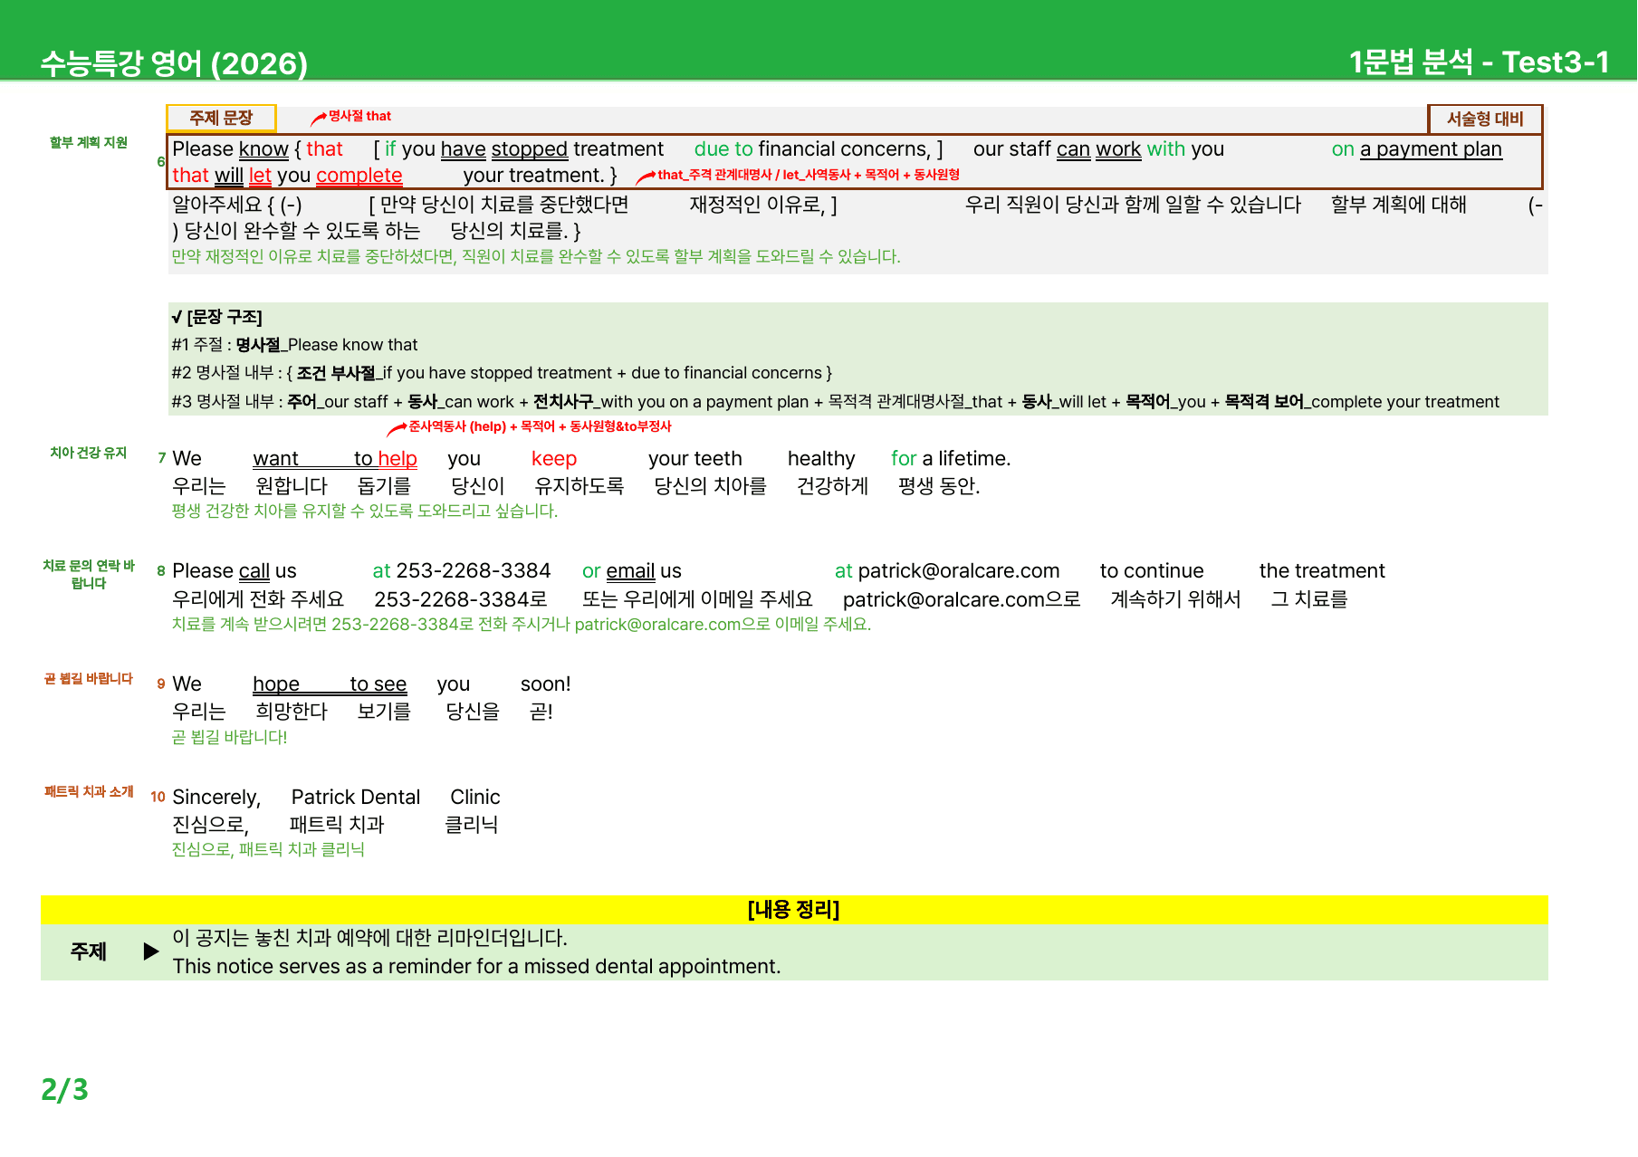
Task: Click the sentence This notice serves as a reminder
Action: [476, 967]
